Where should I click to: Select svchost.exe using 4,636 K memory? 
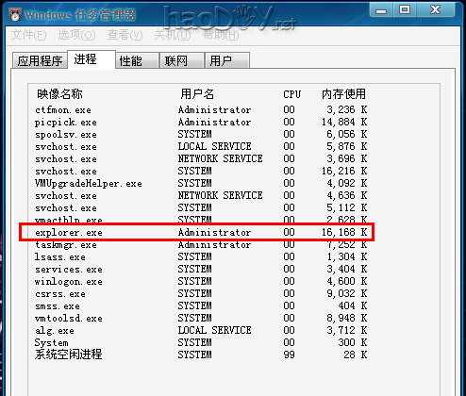(201, 195)
